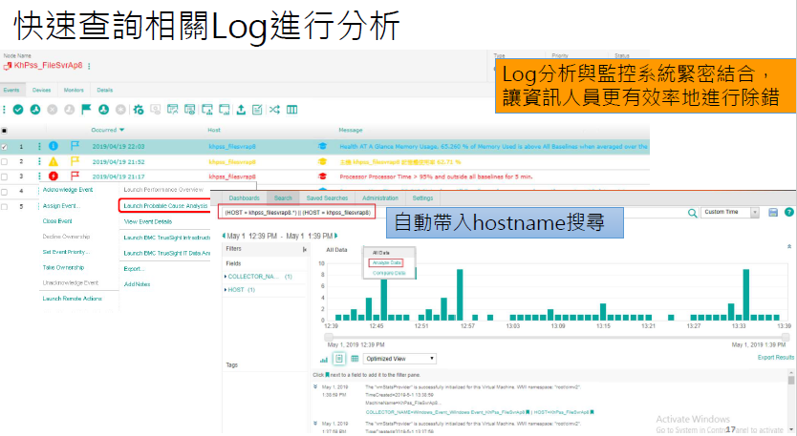
Task: Open the Node Name three-dot menu
Action: pos(89,66)
